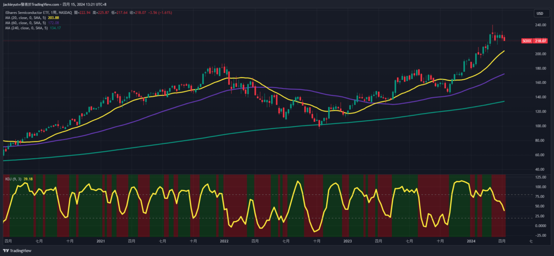Select the 218.07 current price marker
The width and height of the screenshot is (554, 256).
click(x=541, y=41)
